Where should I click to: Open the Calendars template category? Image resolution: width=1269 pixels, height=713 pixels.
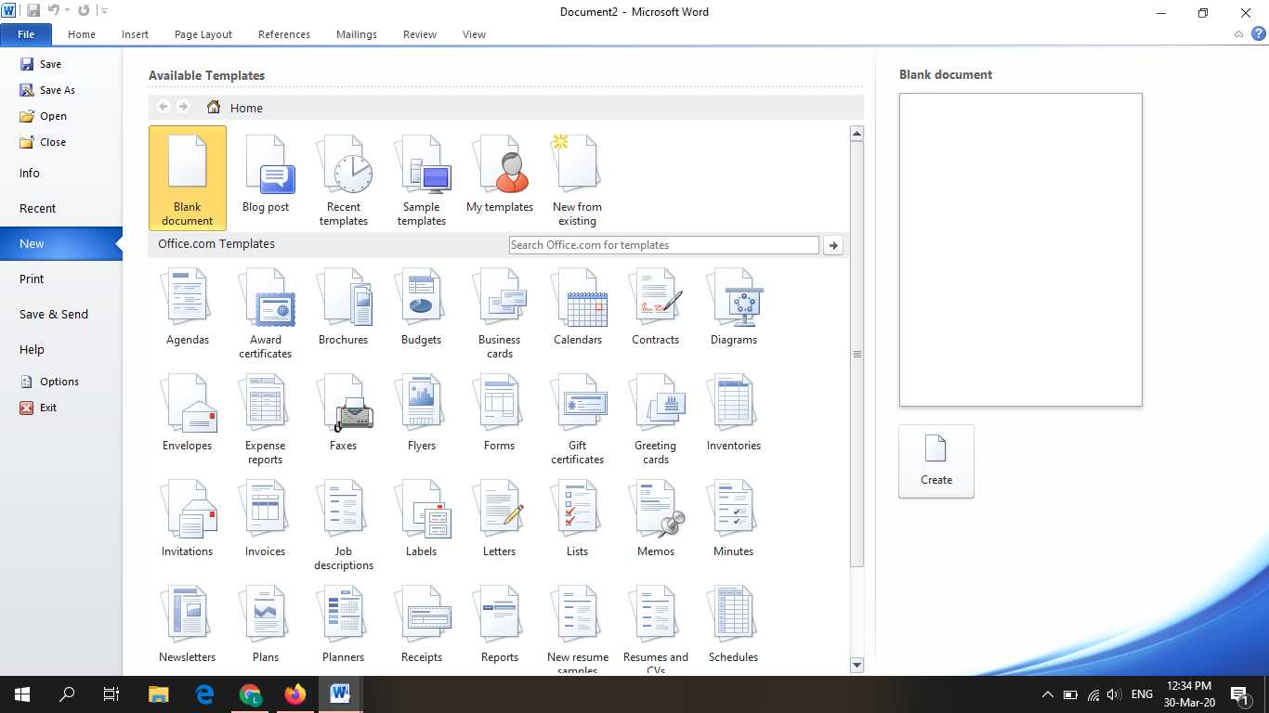(578, 307)
